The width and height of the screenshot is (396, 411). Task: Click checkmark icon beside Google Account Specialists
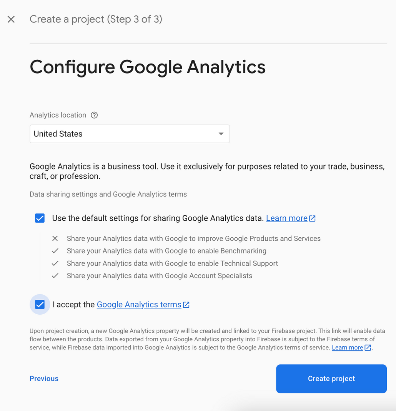(55, 276)
